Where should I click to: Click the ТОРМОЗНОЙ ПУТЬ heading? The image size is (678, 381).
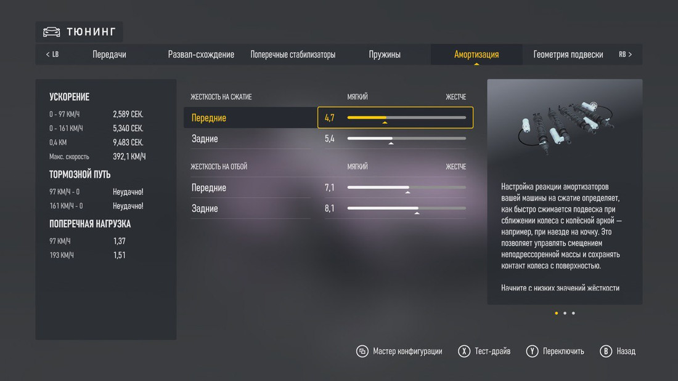click(80, 175)
